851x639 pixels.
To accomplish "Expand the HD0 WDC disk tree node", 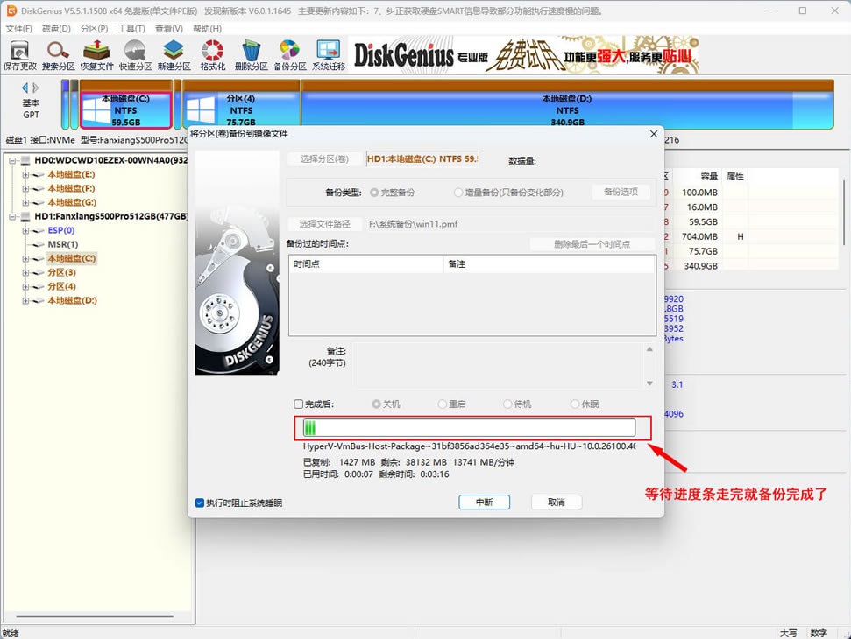I will pyautogui.click(x=12, y=161).
